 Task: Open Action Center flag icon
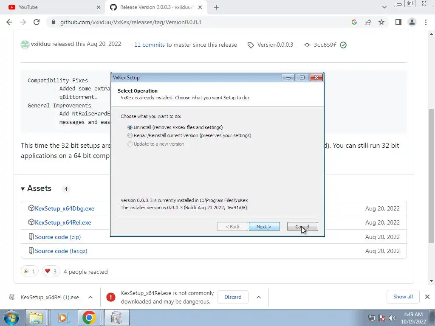tap(382, 318)
